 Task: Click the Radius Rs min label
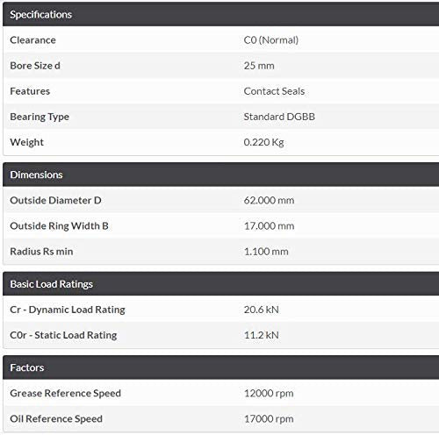[x=41, y=252]
